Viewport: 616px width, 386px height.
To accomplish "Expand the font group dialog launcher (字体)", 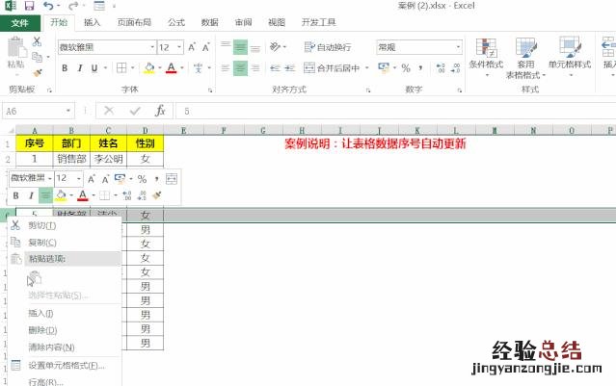I will coord(210,90).
